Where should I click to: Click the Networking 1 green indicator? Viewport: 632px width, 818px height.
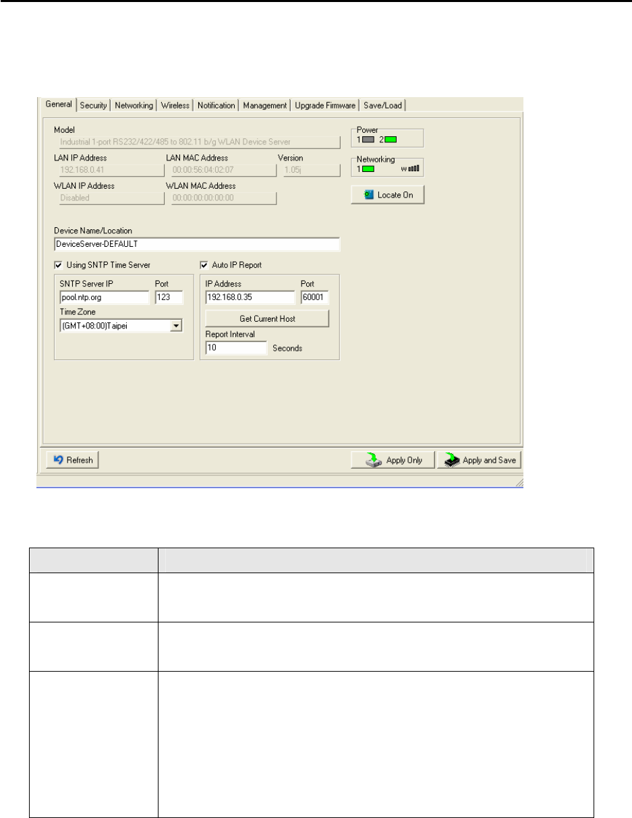[368, 169]
